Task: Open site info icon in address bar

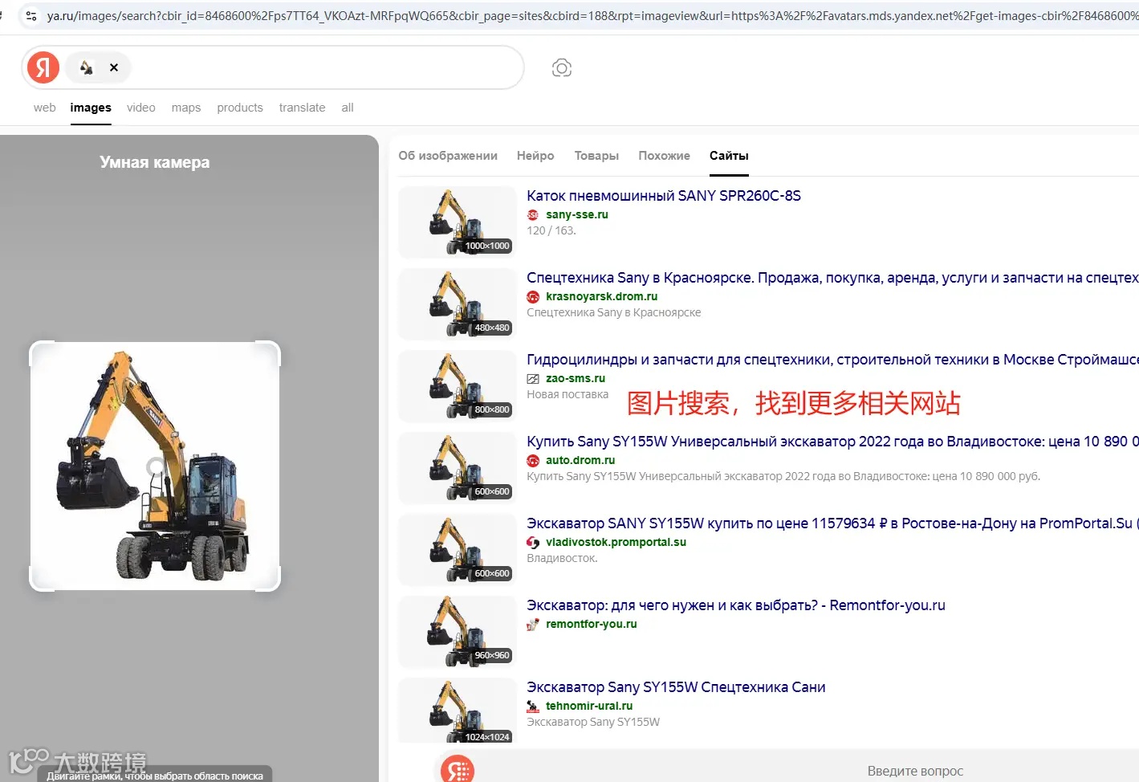Action: click(x=31, y=15)
